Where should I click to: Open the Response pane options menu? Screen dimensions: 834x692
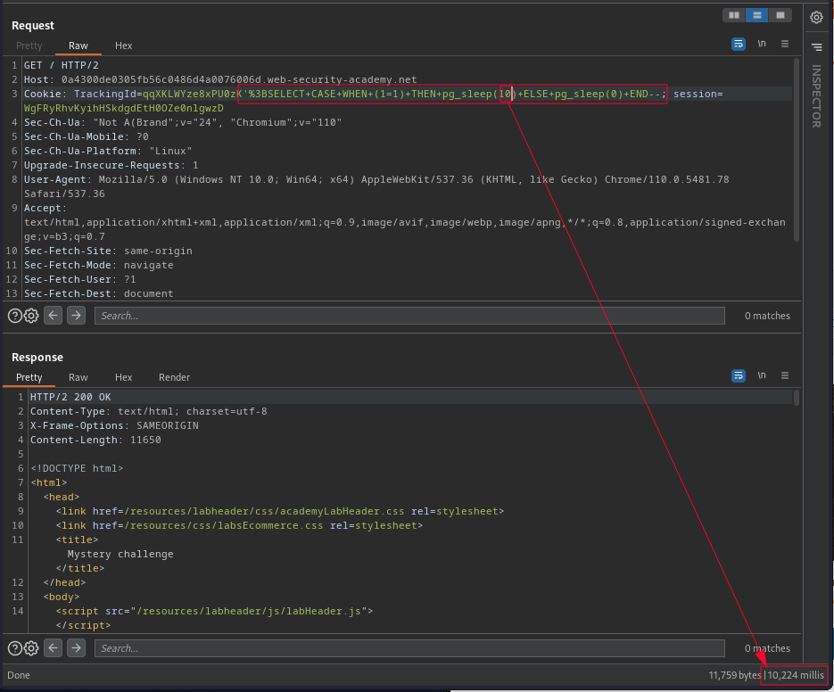(785, 375)
